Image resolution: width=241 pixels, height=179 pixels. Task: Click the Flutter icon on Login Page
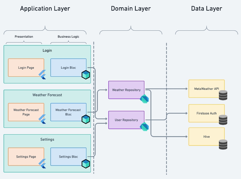42,74
